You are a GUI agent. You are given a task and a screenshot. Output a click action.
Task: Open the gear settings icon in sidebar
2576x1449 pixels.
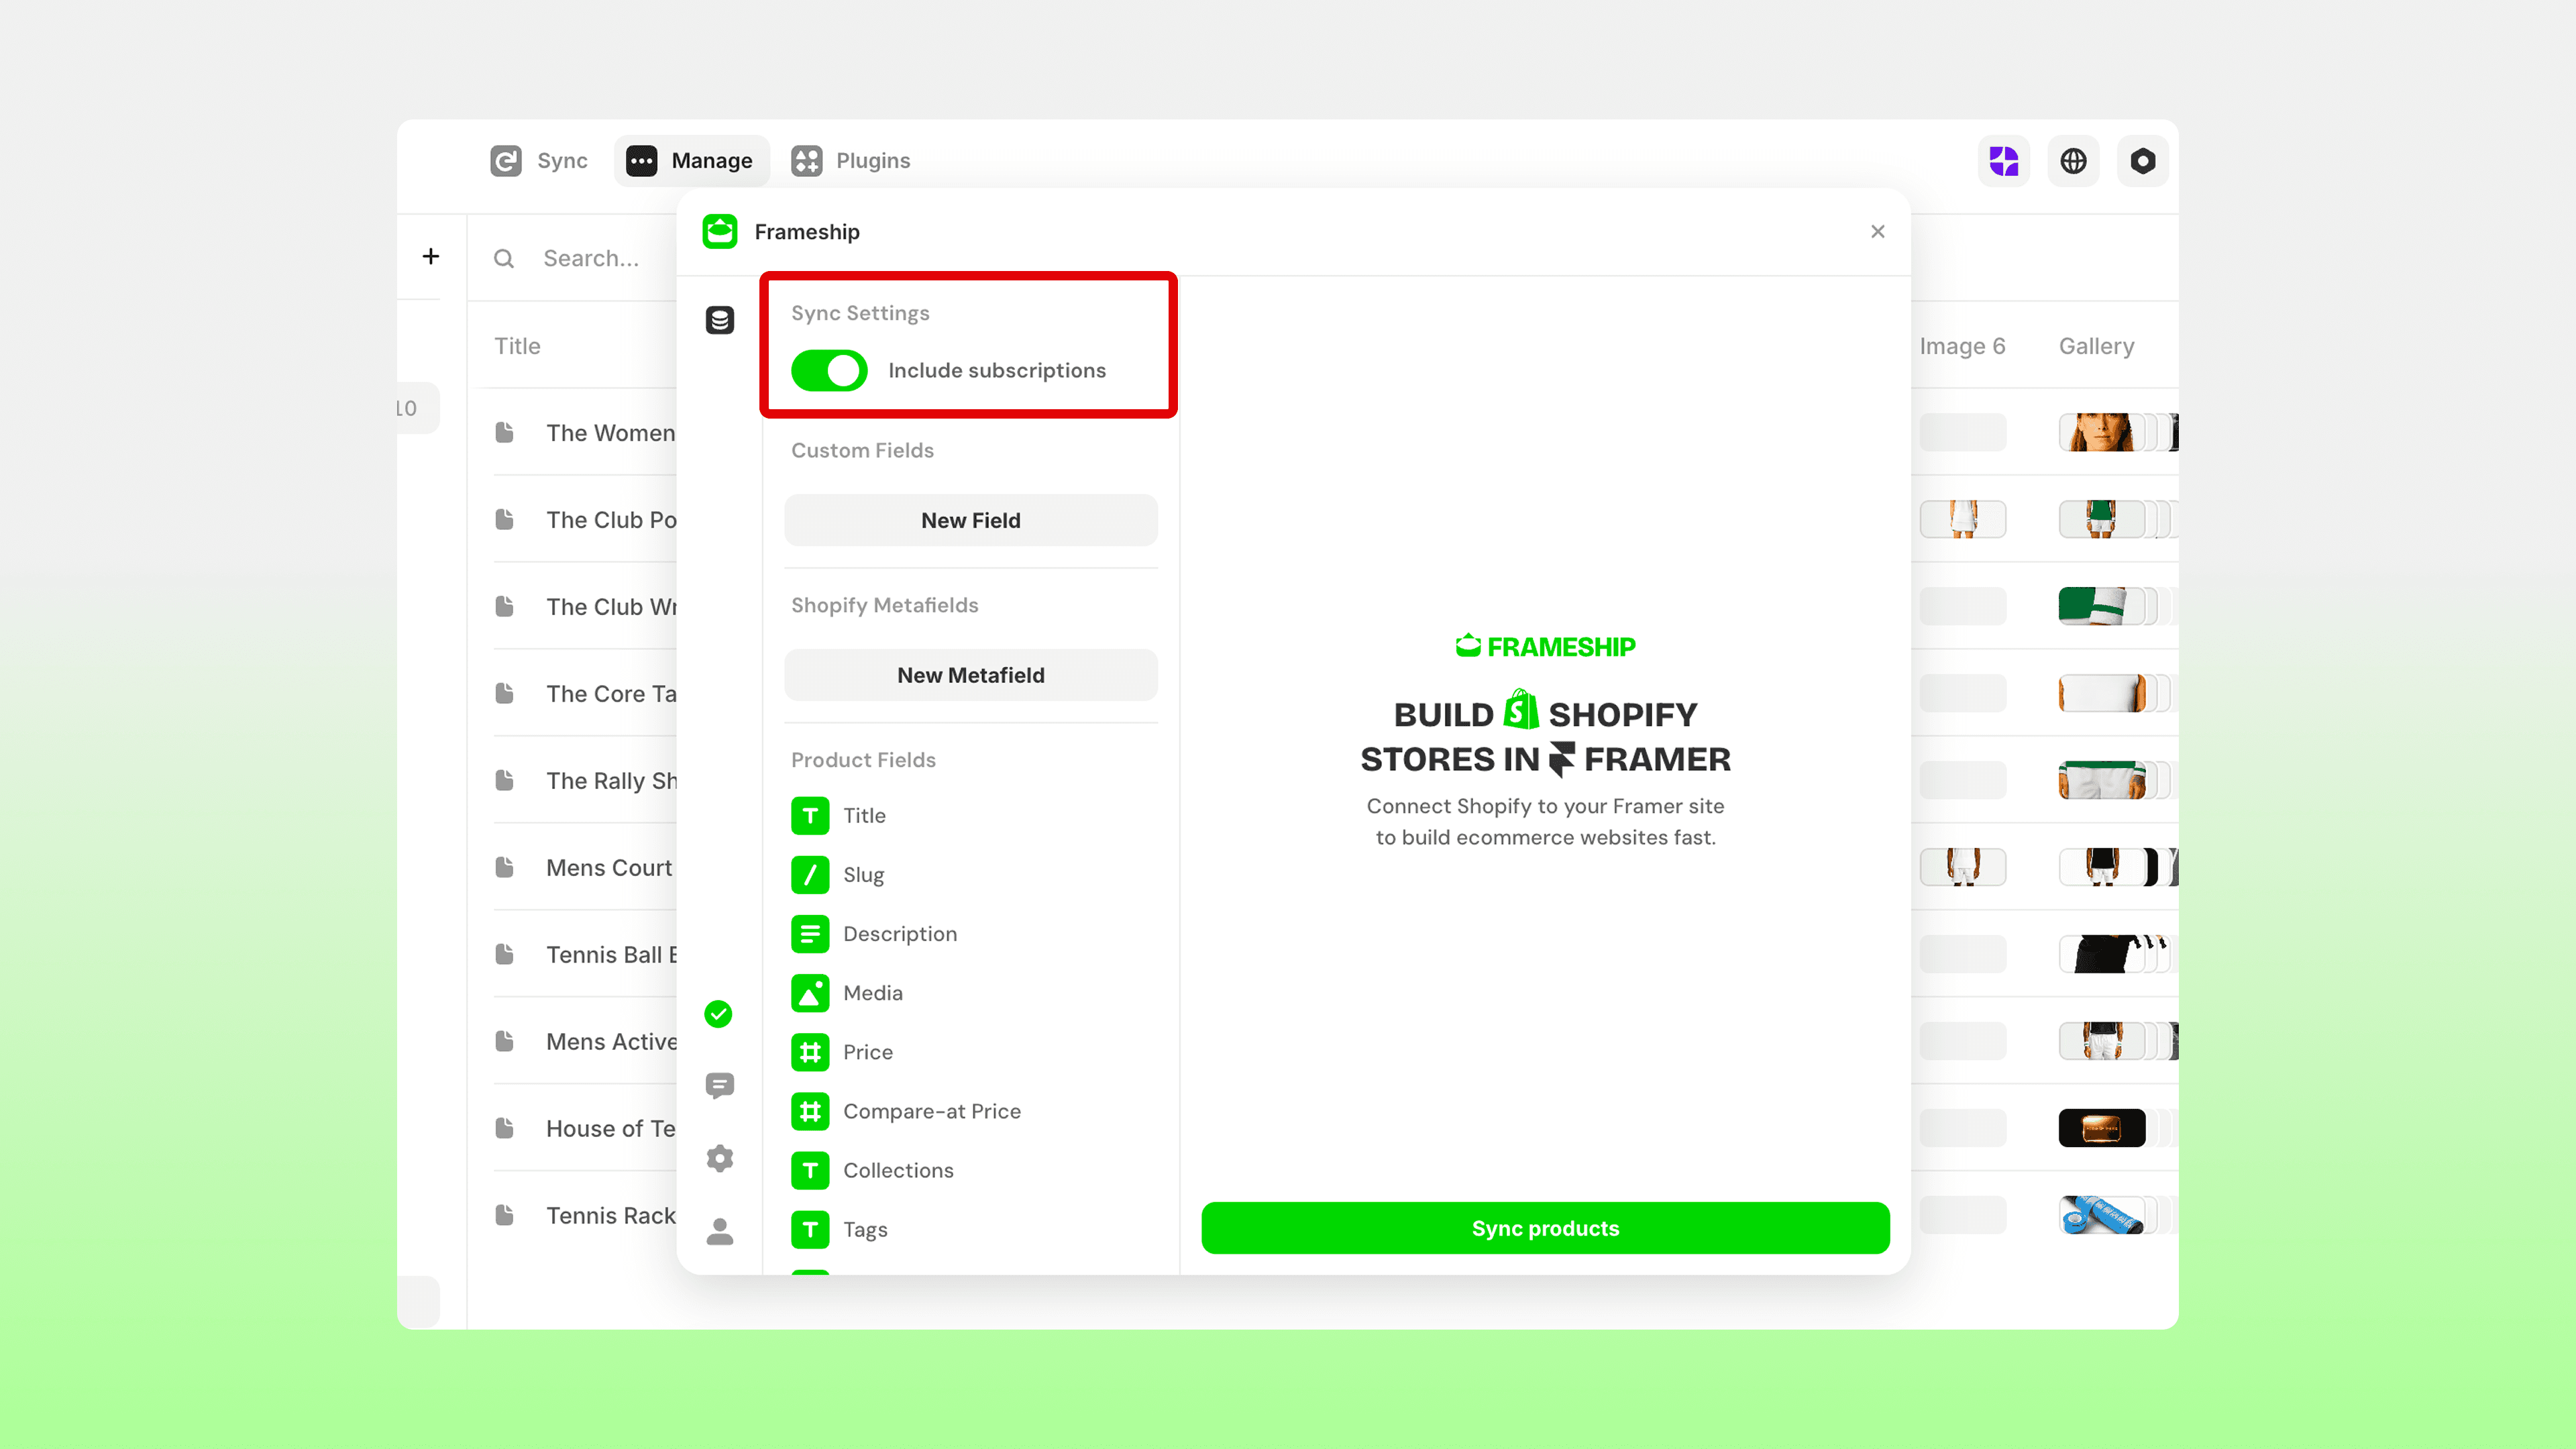pyautogui.click(x=719, y=1158)
